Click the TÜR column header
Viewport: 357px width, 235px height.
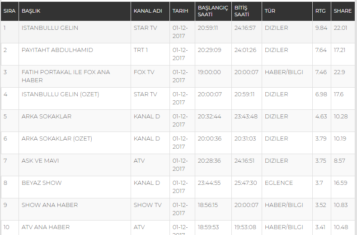click(270, 11)
